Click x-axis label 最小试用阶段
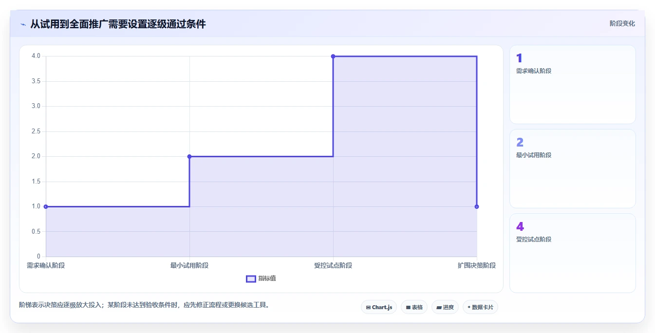The height and width of the screenshot is (333, 655). (189, 265)
